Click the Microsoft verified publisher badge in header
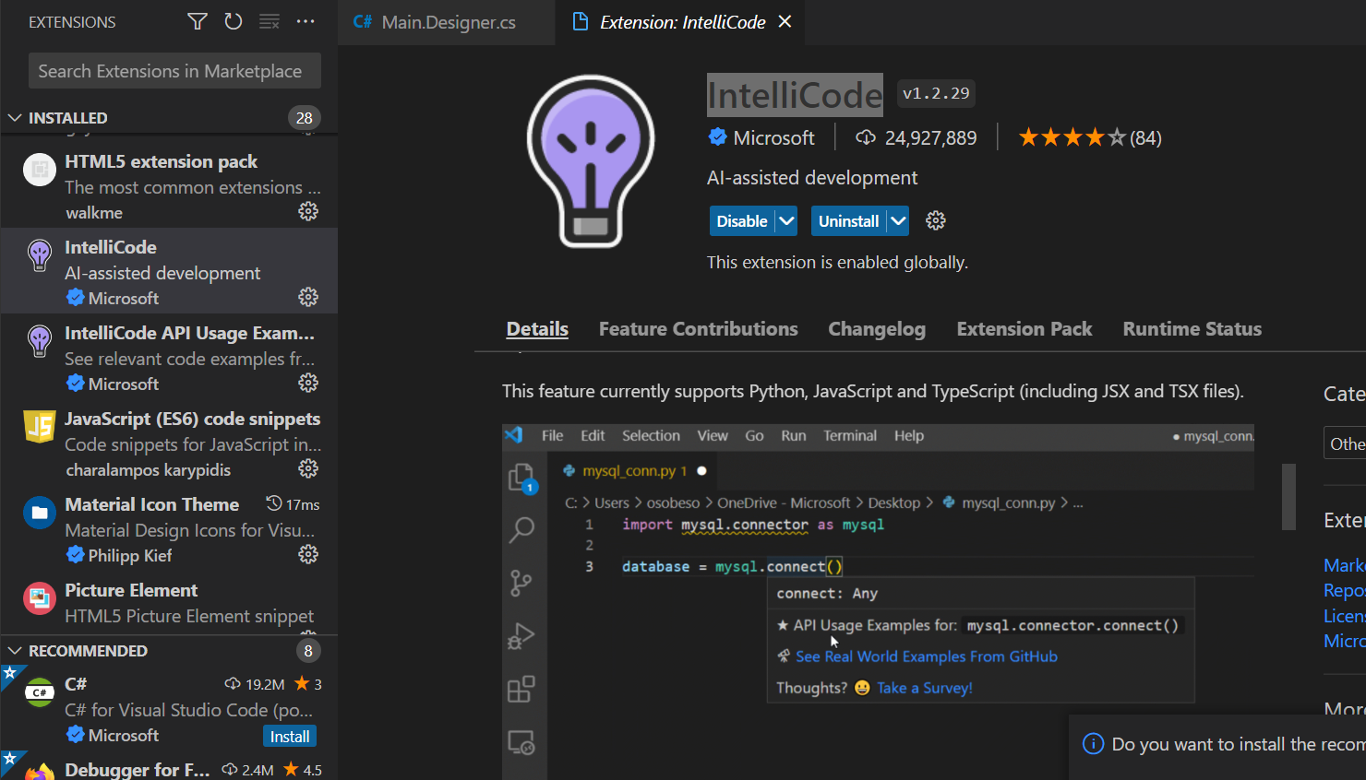Viewport: 1366px width, 780px height. pos(717,137)
